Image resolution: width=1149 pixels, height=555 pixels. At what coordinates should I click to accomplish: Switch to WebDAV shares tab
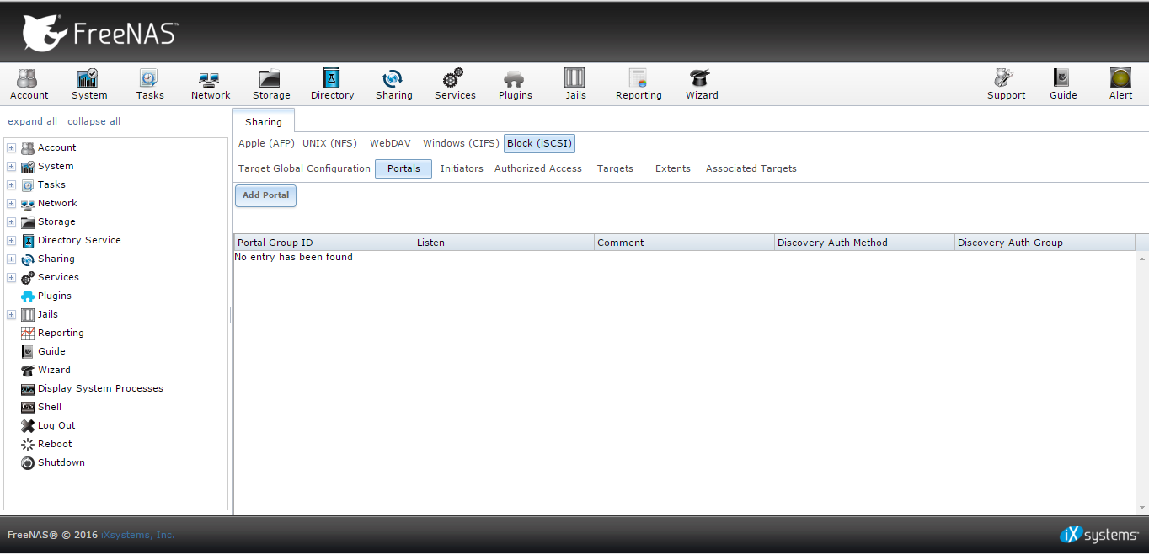390,143
